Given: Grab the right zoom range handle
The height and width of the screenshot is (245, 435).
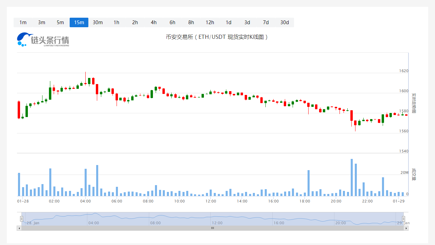Looking at the screenshot, I should tap(403, 219).
